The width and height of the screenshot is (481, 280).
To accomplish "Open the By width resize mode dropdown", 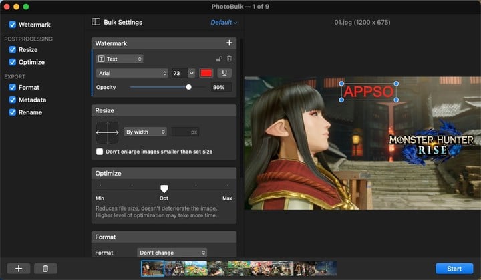I will tap(145, 132).
